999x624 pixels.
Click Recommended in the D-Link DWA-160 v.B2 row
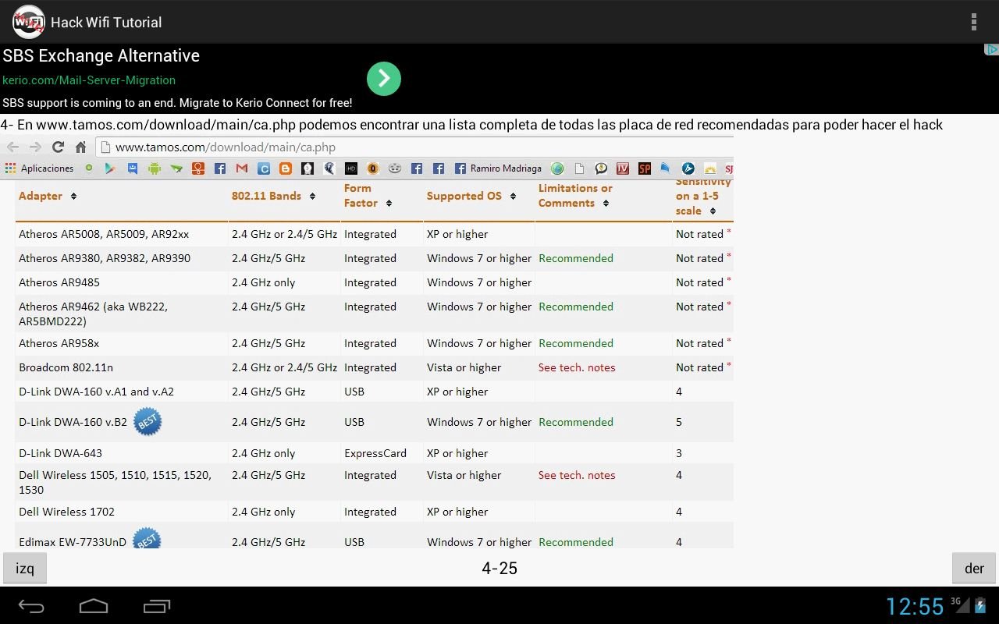pos(576,422)
